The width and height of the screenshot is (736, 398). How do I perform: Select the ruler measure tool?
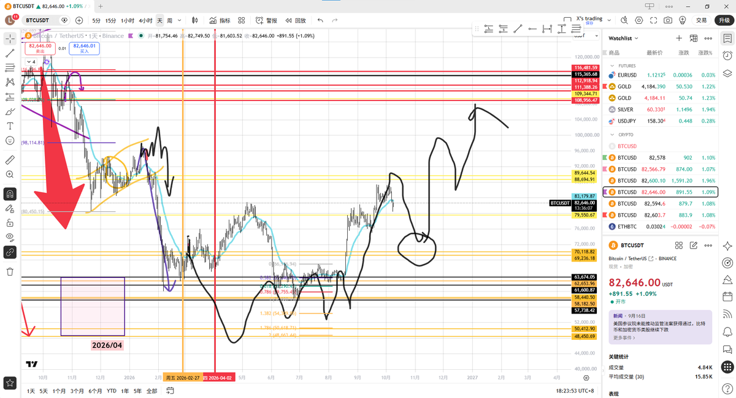tap(10, 160)
